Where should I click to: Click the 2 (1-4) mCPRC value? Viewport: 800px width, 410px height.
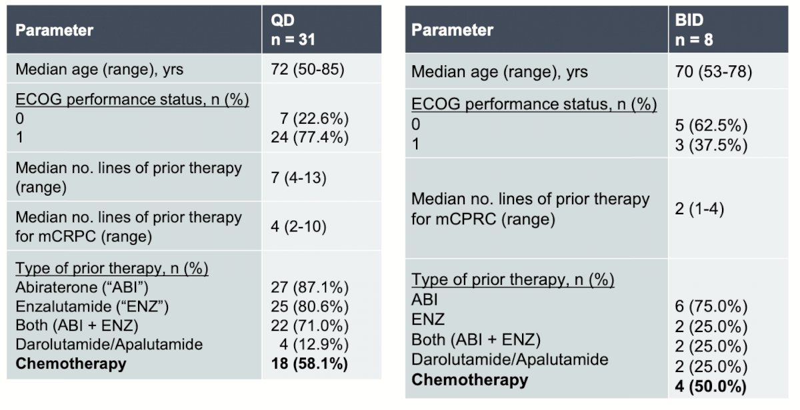tap(700, 209)
